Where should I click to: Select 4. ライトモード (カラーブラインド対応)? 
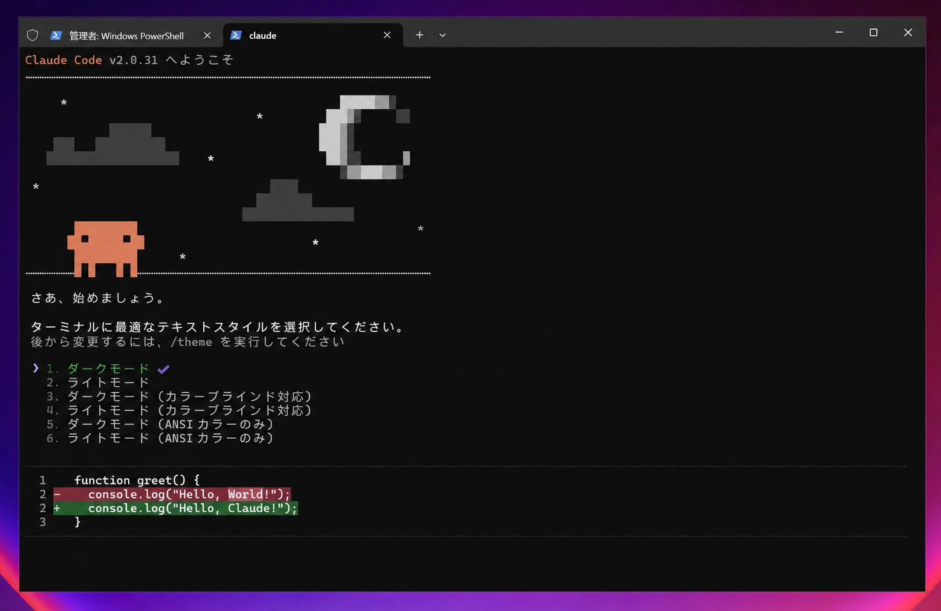[x=179, y=410]
